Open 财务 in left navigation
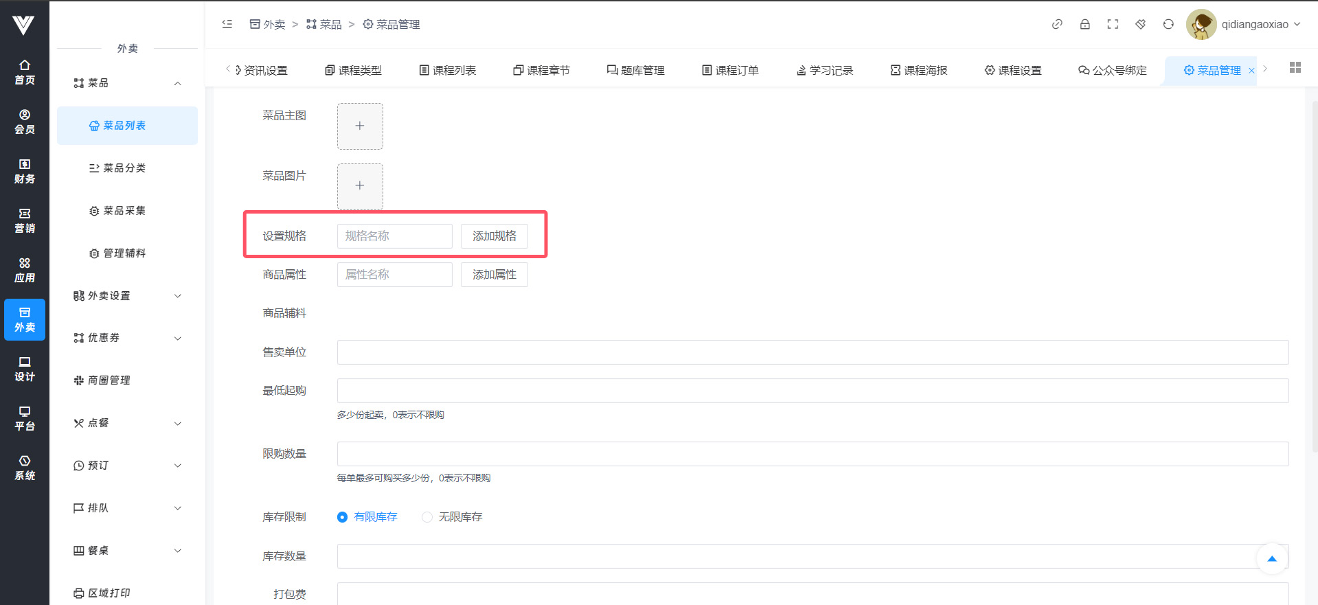This screenshot has height=605, width=1318. (25, 171)
